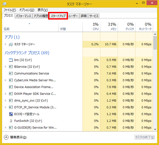The height and width of the screenshot is (145, 159).
Task: Click the G-GUIDE(R) Service process icon
Action: click(11, 127)
